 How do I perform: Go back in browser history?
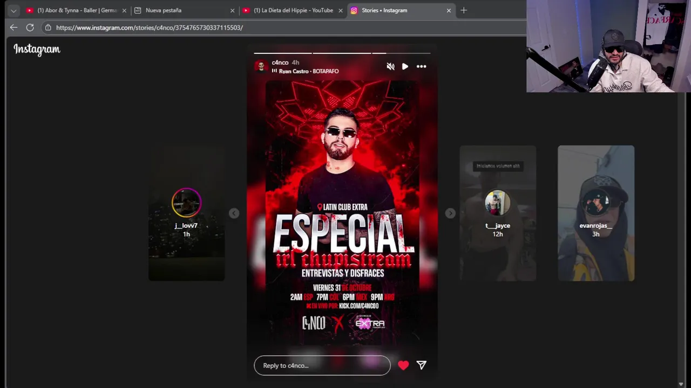click(13, 27)
